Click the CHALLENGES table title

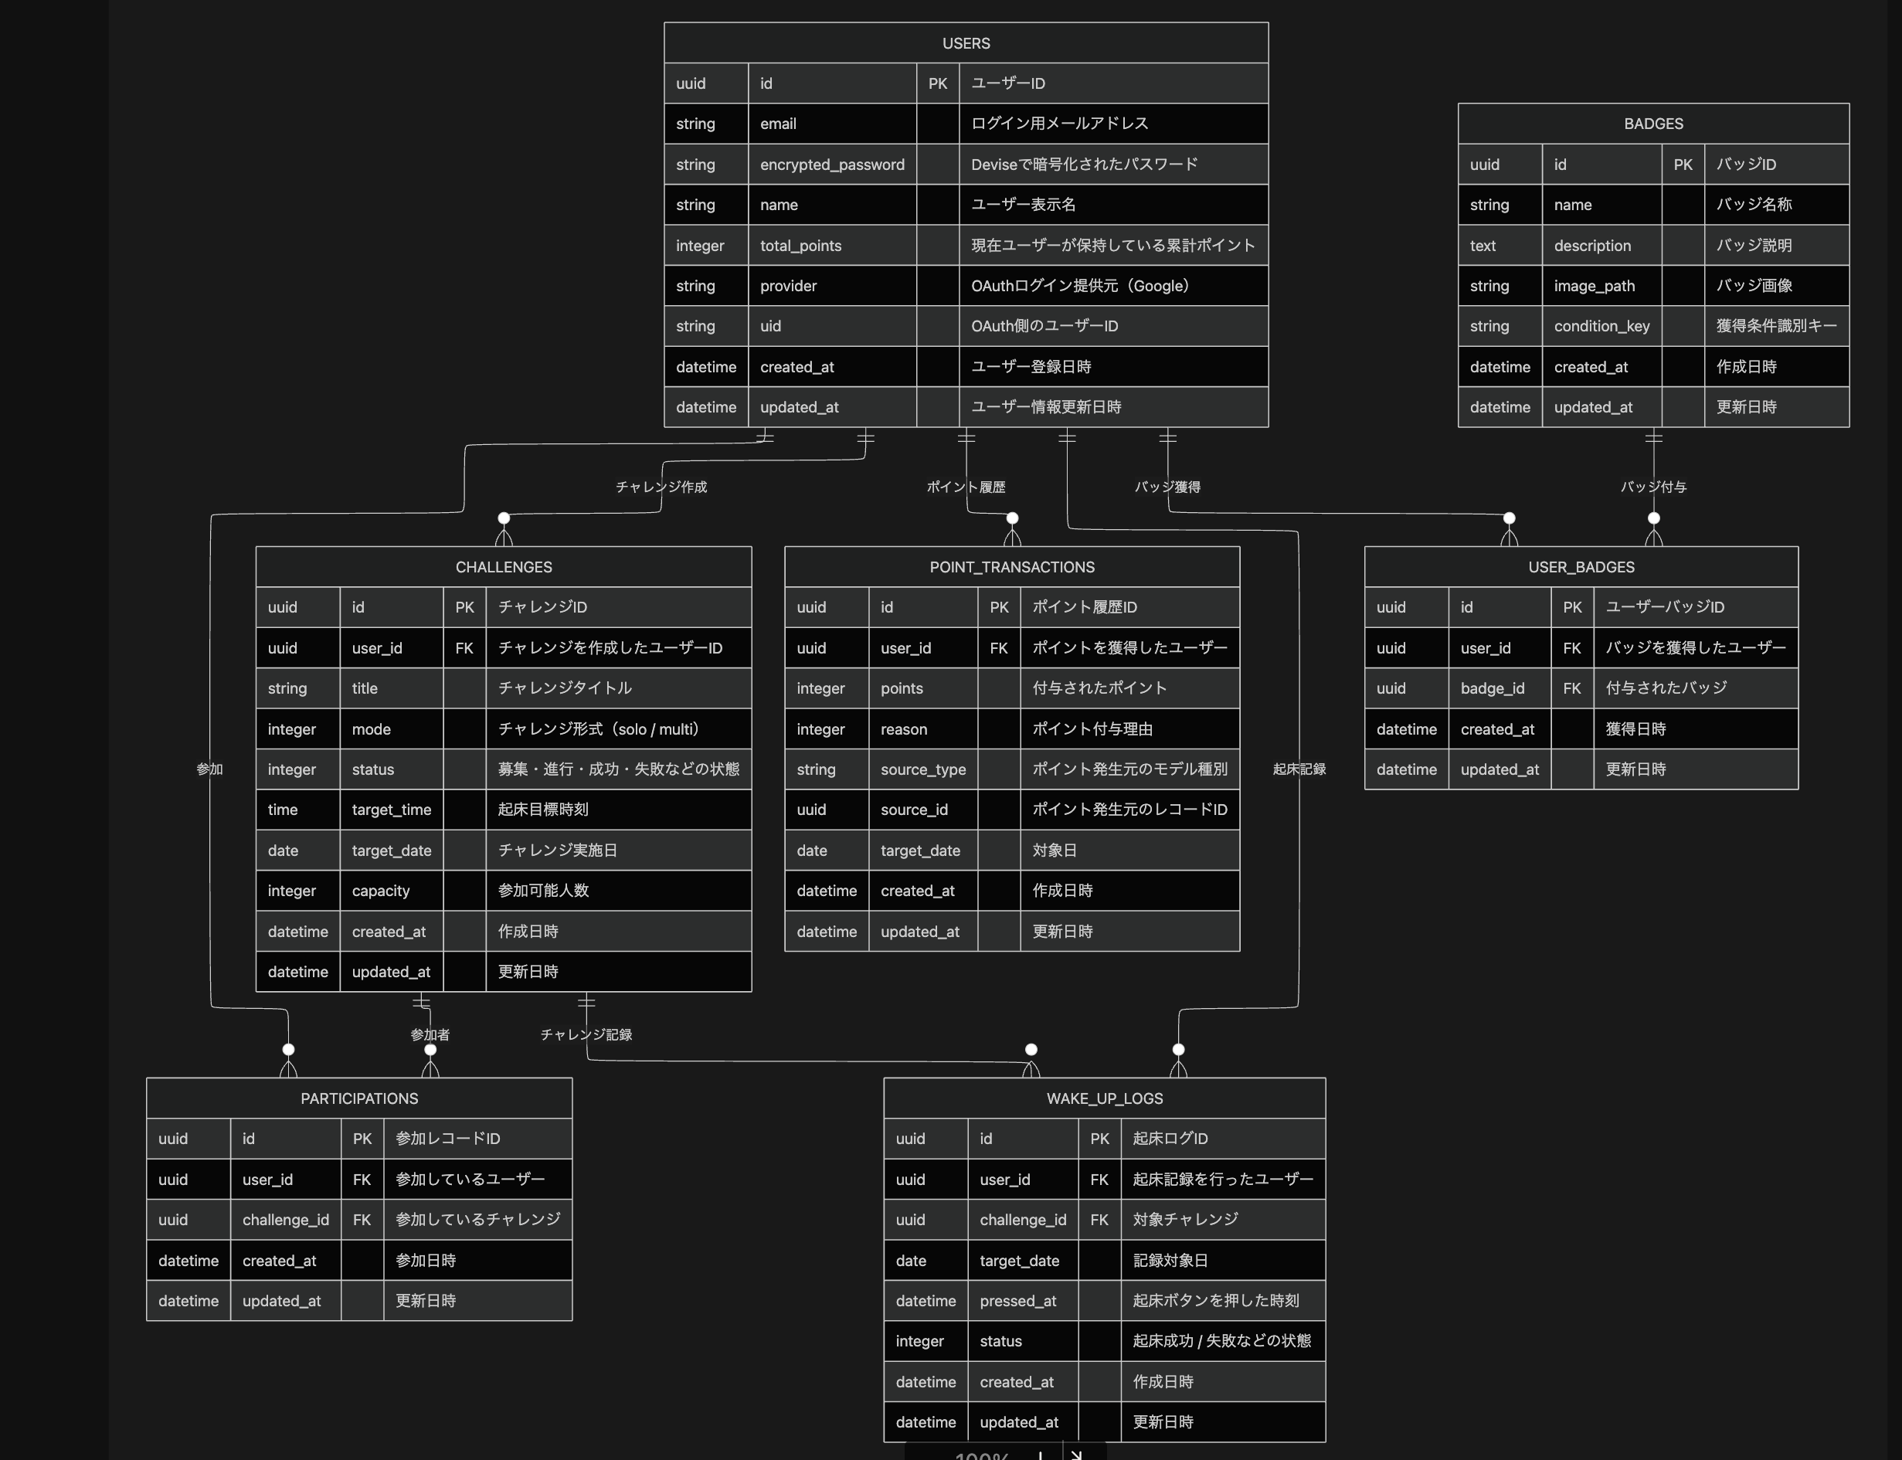pyautogui.click(x=503, y=568)
